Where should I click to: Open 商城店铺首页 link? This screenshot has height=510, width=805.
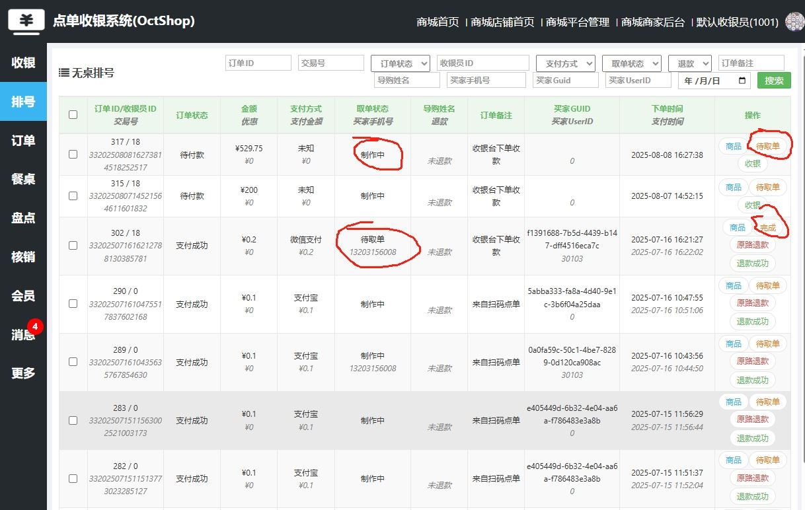pos(502,22)
